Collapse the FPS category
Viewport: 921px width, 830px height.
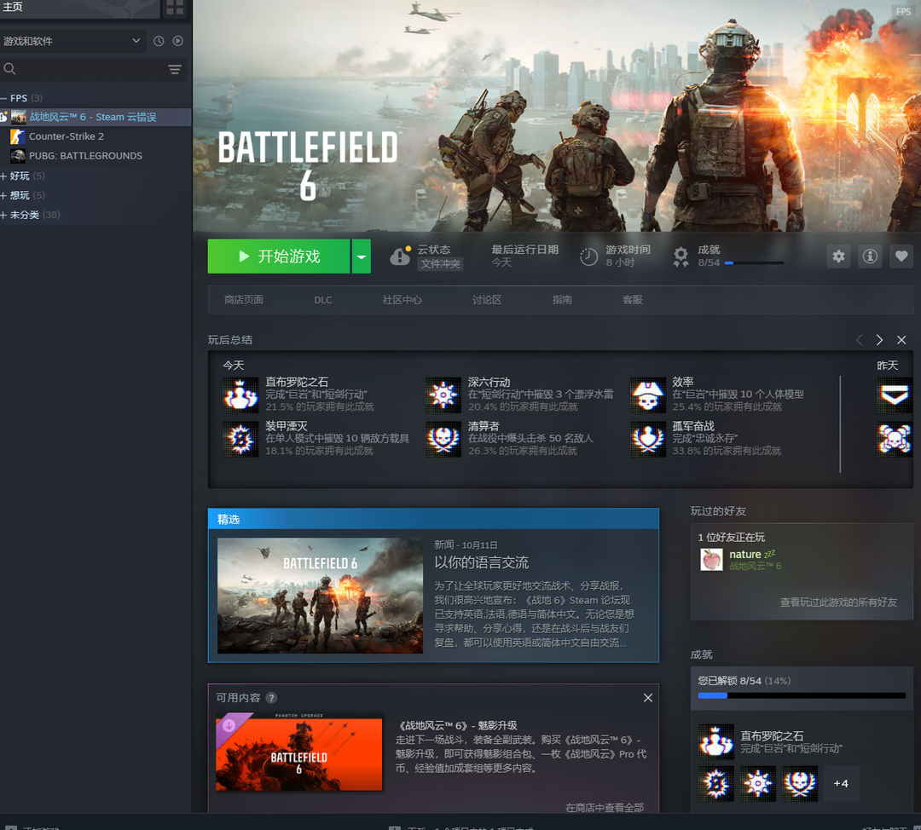(4, 98)
